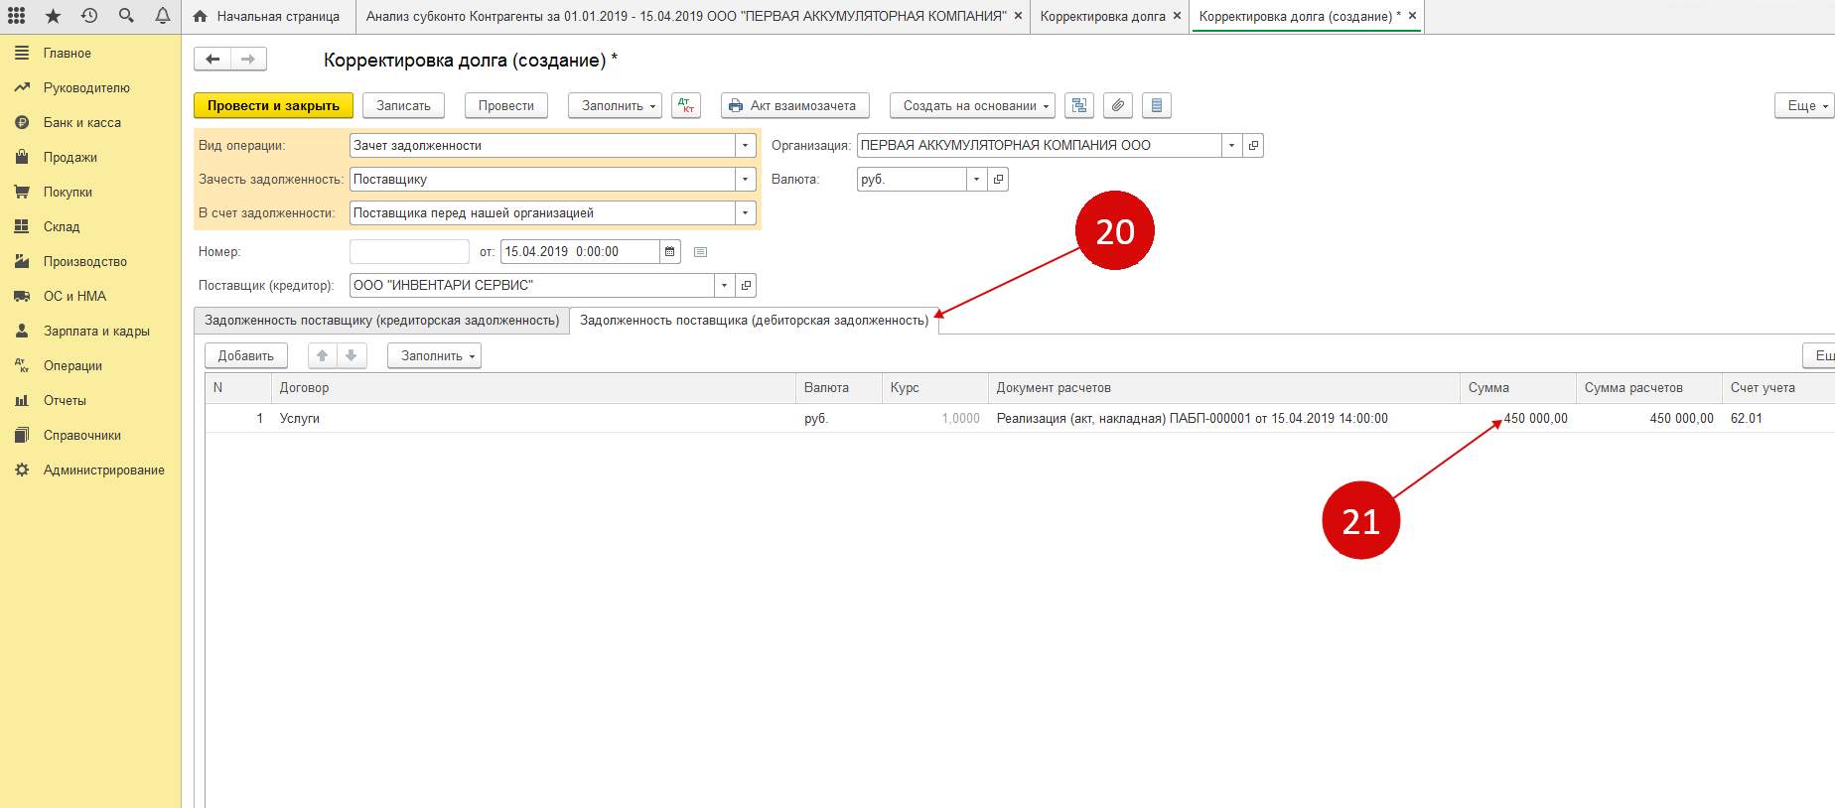Print Акт взаимозачета
The image size is (1835, 808).
tap(794, 105)
